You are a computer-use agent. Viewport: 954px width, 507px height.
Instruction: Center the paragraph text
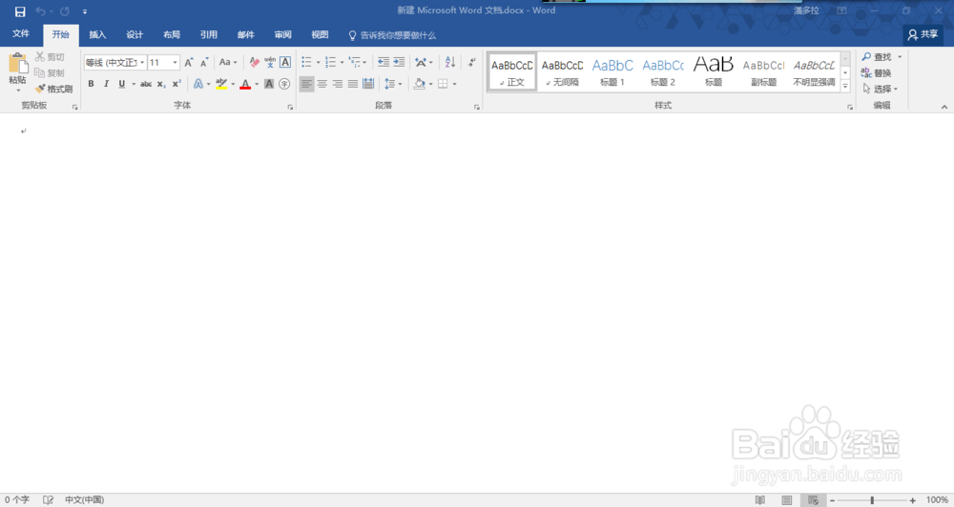click(x=321, y=84)
